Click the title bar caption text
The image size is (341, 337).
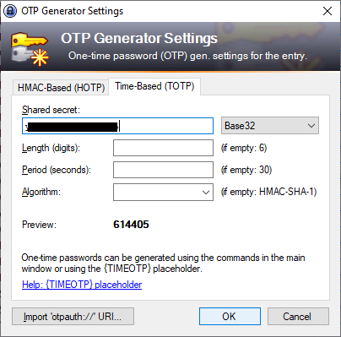pyautogui.click(x=73, y=11)
